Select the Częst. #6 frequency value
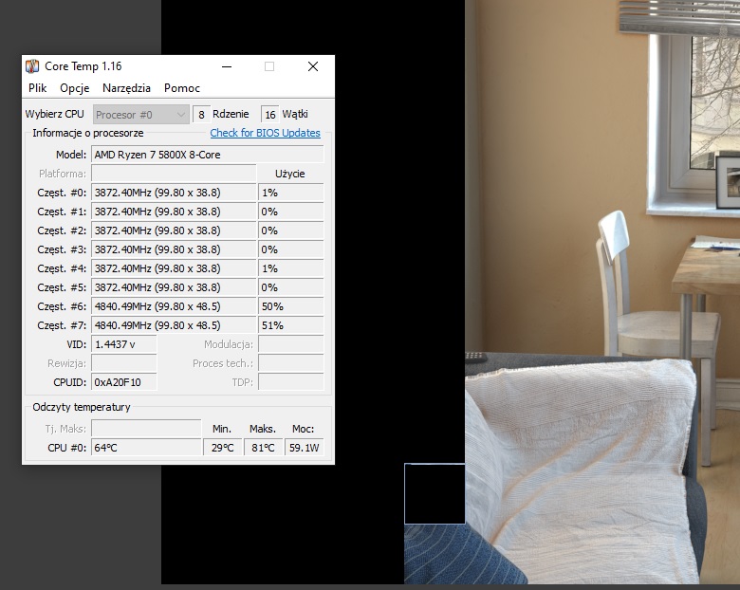740x590 pixels. 174,306
